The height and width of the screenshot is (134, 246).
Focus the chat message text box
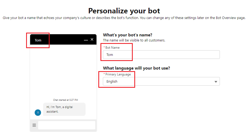pyautogui.click(x=66, y=125)
